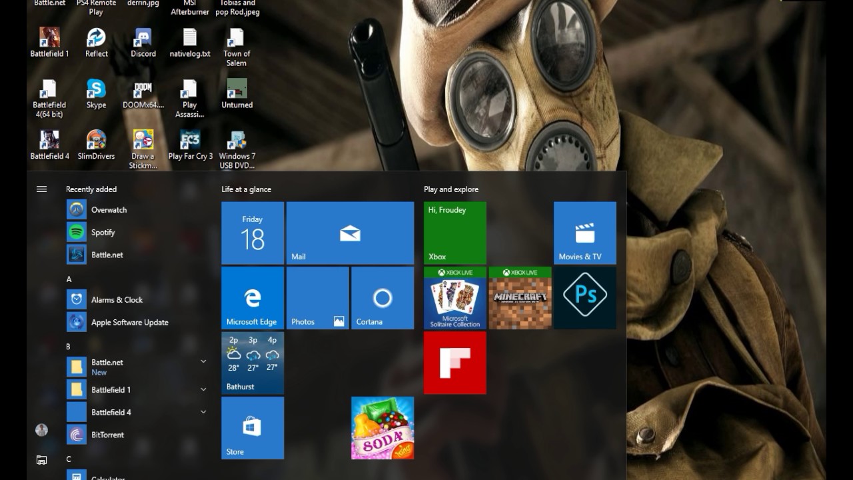Image resolution: width=853 pixels, height=480 pixels.
Task: Click the Recently added heading
Action: pyautogui.click(x=91, y=189)
